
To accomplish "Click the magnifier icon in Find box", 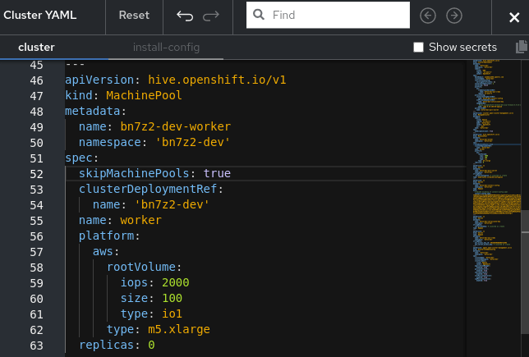I will [x=259, y=16].
